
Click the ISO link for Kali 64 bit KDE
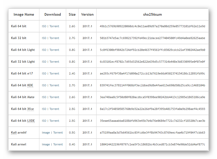click(44, 85)
